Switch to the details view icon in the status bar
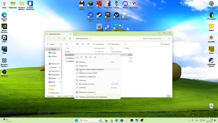 click(x=168, y=96)
